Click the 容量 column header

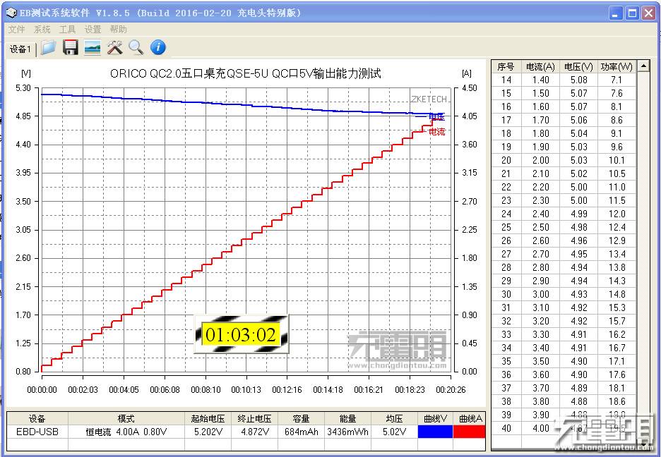click(x=301, y=419)
